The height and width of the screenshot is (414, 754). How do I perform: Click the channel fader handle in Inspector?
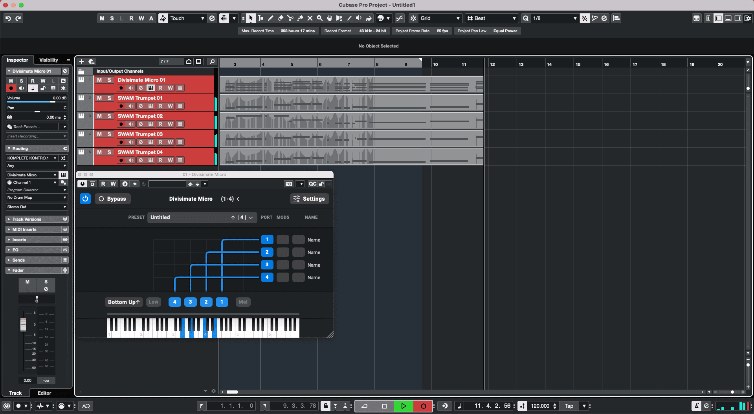point(23,324)
